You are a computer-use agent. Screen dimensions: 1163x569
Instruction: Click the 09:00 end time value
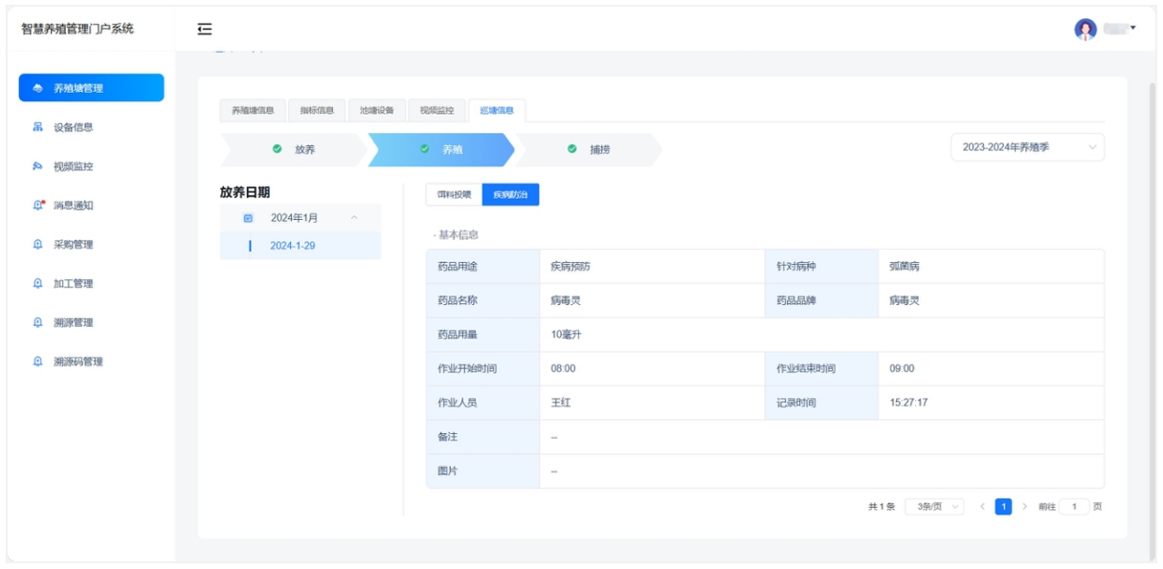[x=902, y=369]
